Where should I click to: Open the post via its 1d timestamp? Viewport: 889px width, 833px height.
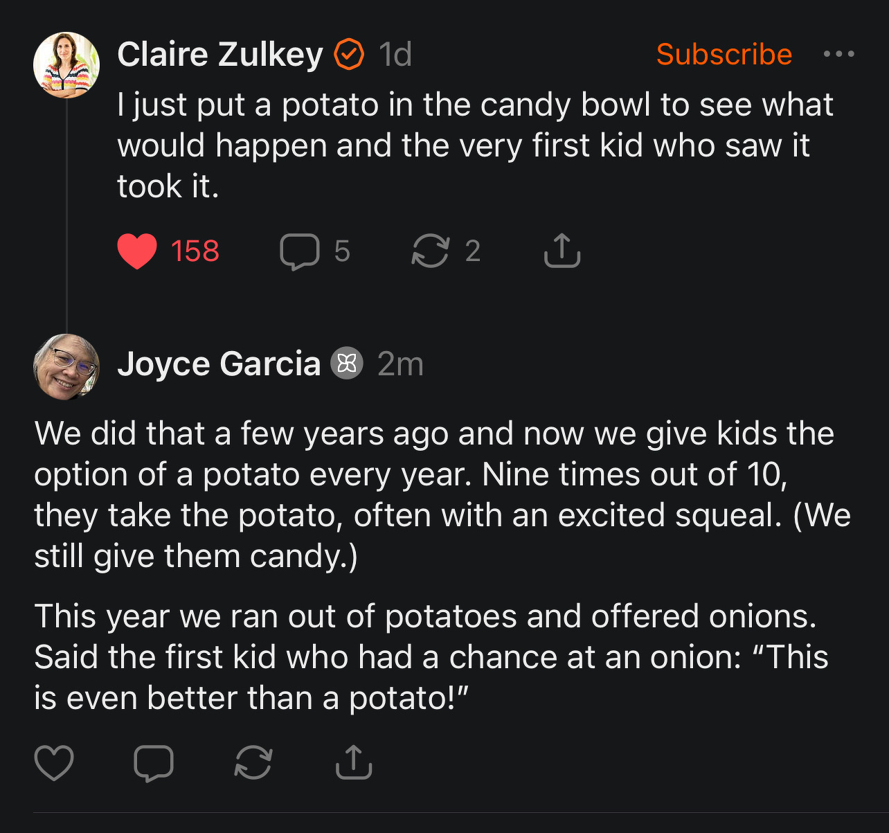pos(395,55)
